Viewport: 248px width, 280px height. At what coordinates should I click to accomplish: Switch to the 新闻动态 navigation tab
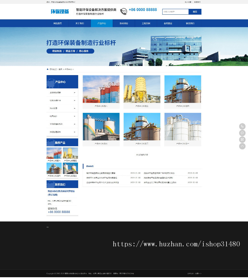(124, 23)
